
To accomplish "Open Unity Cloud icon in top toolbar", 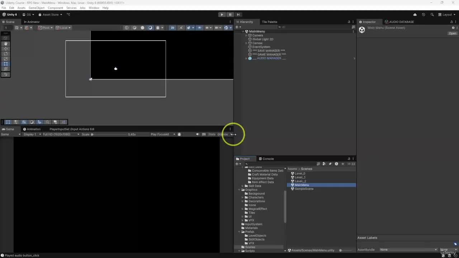I will [x=415, y=15].
